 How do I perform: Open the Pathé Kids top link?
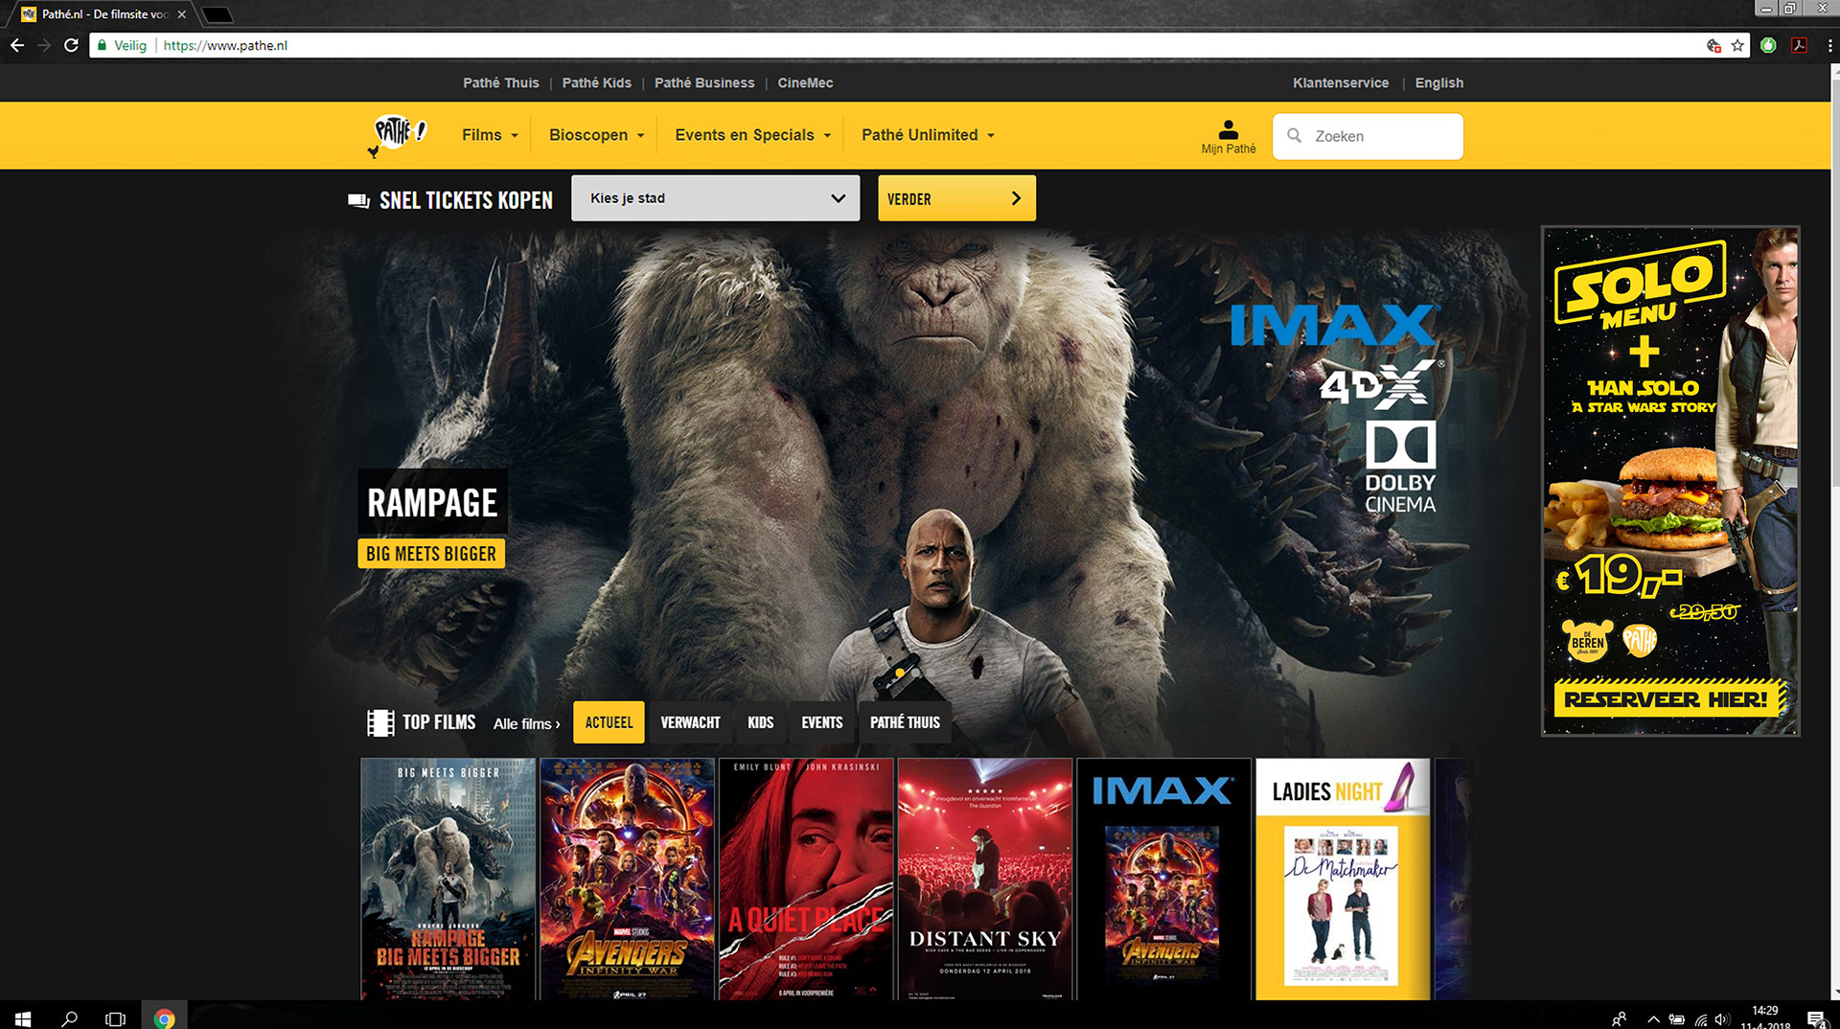[596, 83]
